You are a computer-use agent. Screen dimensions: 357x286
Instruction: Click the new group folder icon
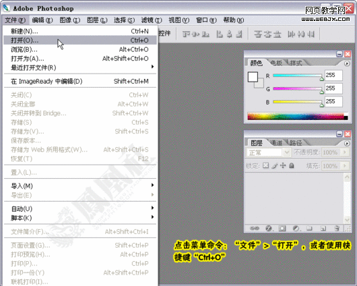coord(309,228)
